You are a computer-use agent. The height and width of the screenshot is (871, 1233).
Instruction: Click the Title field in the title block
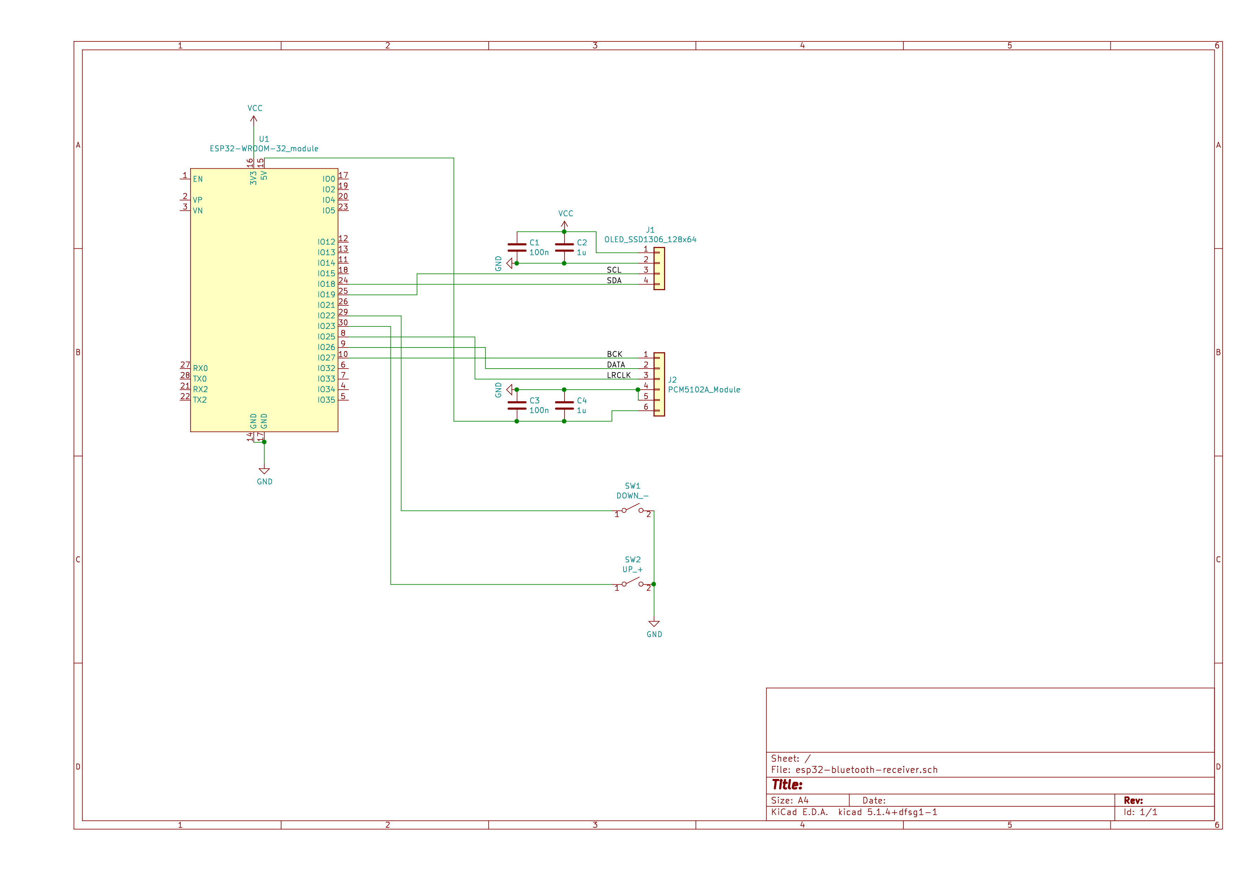(x=787, y=785)
